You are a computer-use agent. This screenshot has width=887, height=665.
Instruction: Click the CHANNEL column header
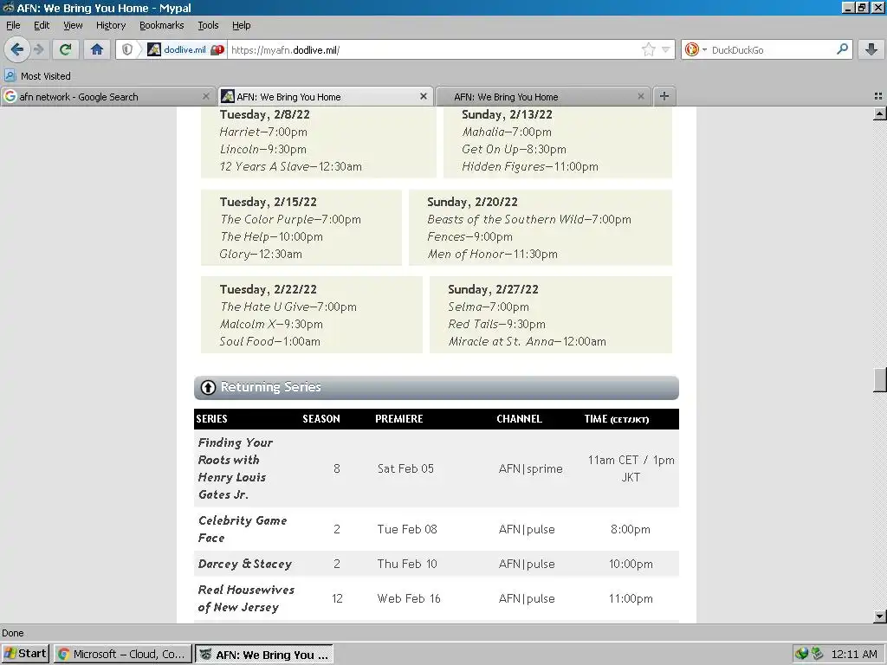[x=520, y=419]
